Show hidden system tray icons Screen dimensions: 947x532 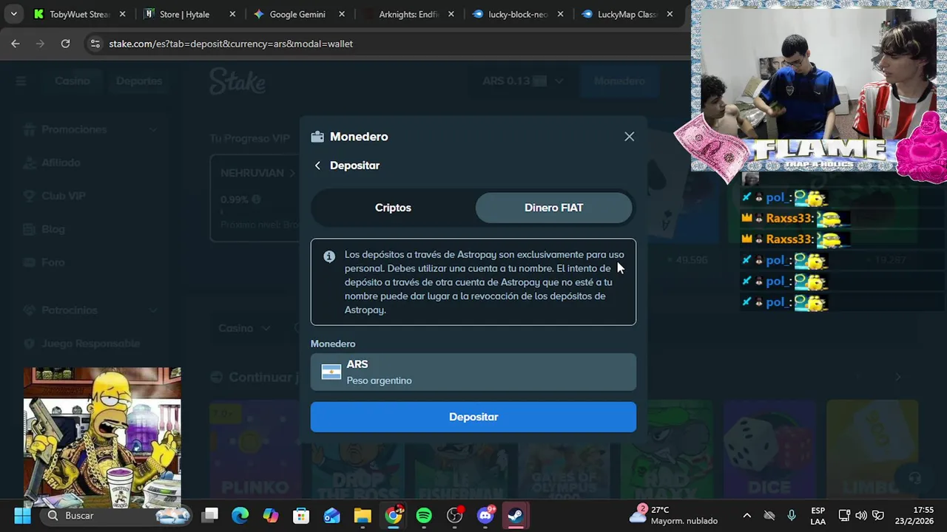747,516
